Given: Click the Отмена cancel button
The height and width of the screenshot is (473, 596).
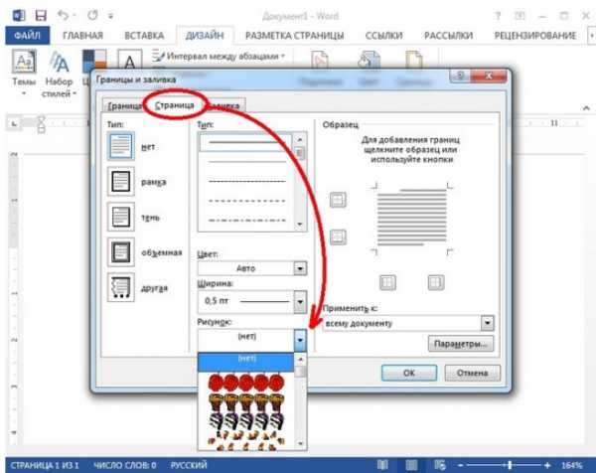Looking at the screenshot, I should 473,373.
